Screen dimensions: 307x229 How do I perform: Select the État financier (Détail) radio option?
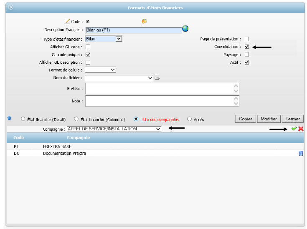[x=23, y=119]
